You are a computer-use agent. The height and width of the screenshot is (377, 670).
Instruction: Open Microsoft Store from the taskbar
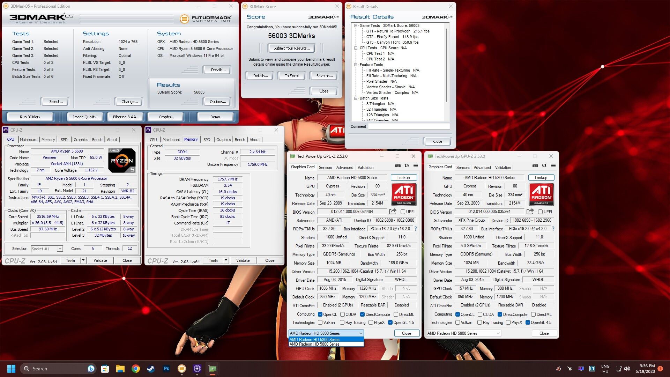point(105,369)
